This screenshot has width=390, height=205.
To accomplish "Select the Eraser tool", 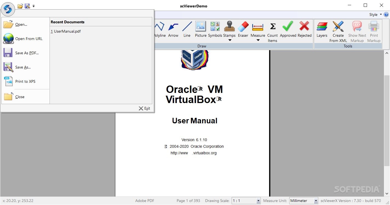I will (243, 30).
